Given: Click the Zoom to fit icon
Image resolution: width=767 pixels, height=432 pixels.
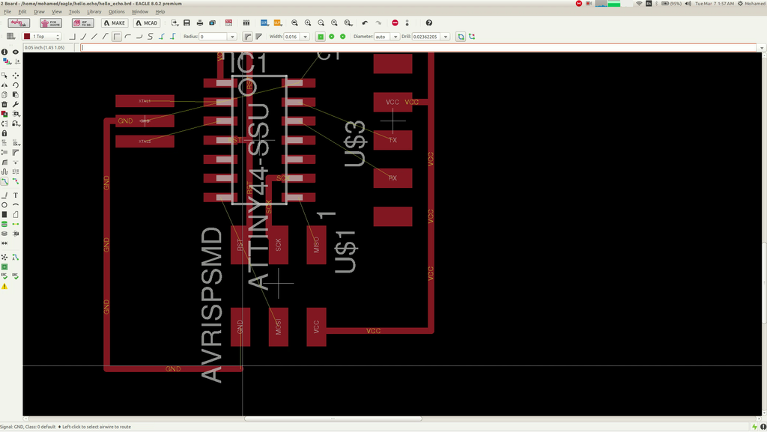Looking at the screenshot, I should pos(294,23).
